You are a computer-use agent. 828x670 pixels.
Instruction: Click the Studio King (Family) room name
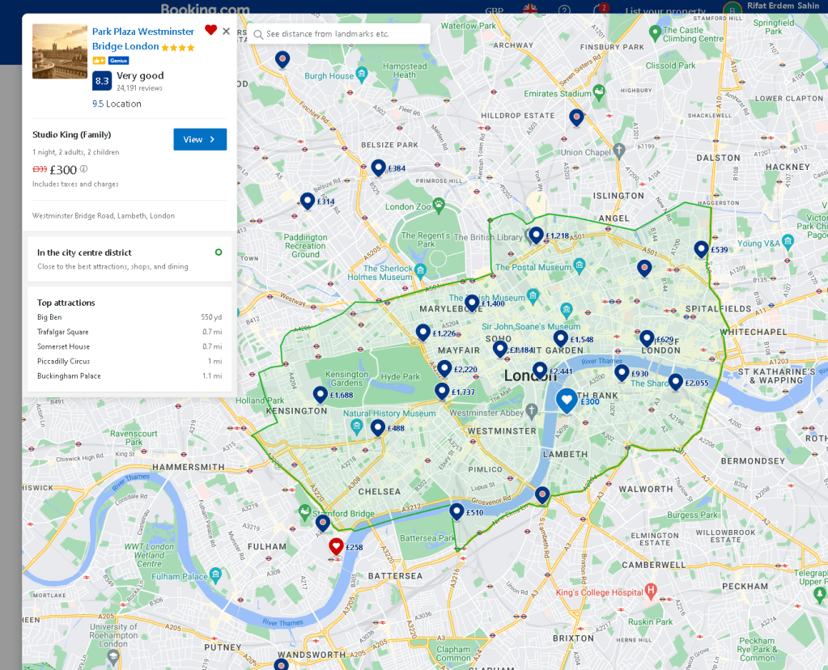click(72, 134)
